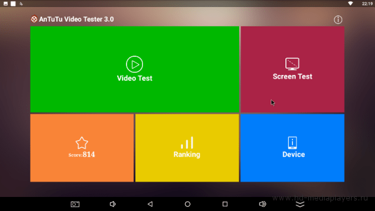This screenshot has width=375, height=211.
Task: Select the Video Test label
Action: point(134,78)
